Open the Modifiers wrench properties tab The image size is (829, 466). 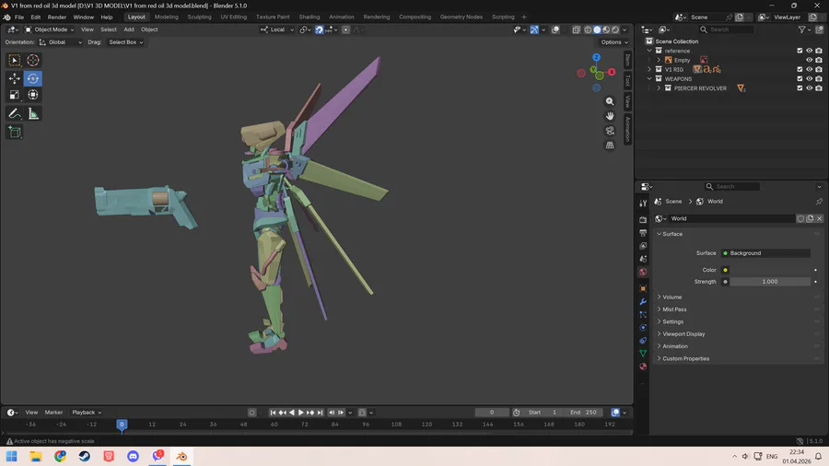[643, 301]
